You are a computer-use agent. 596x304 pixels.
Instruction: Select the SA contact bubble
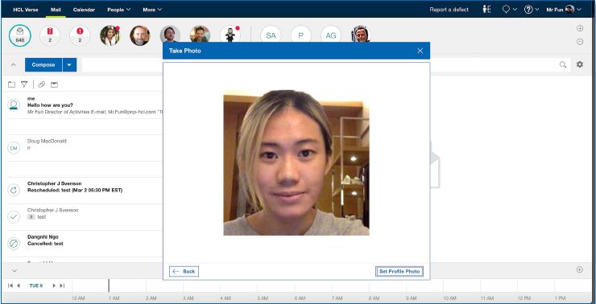coord(271,35)
